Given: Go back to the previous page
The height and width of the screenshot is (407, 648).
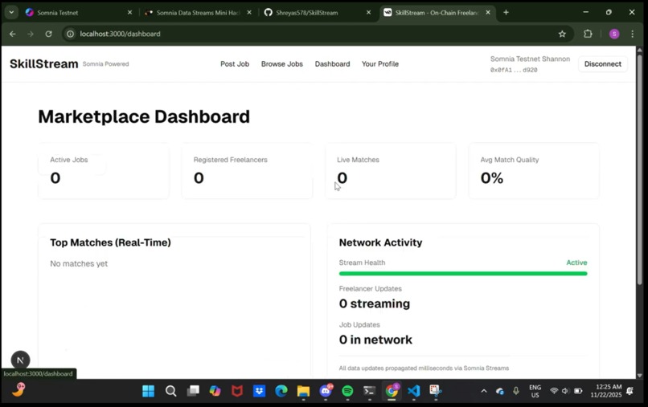Looking at the screenshot, I should tap(12, 34).
